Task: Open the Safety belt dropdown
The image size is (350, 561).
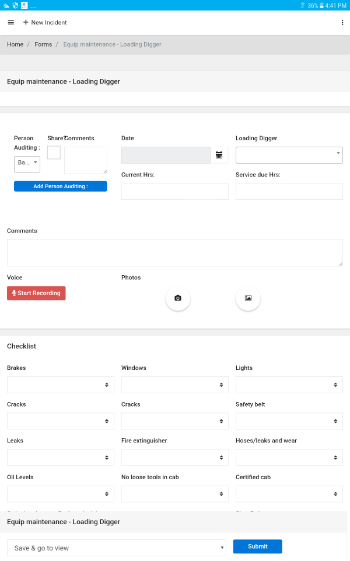Action: (289, 421)
